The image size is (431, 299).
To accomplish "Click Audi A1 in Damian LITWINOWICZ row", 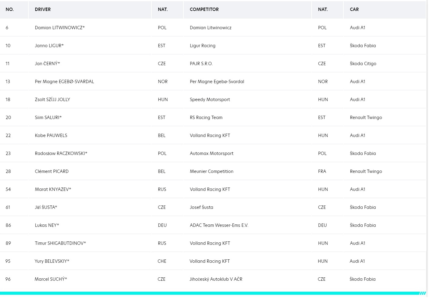I will [x=357, y=28].
